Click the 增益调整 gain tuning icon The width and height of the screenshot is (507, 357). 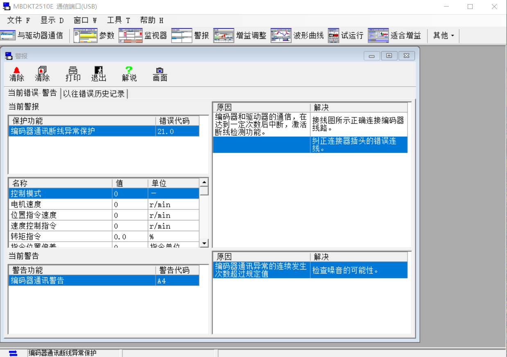(240, 36)
